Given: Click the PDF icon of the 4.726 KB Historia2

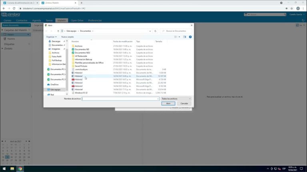Looking at the screenshot, I should [73, 79].
